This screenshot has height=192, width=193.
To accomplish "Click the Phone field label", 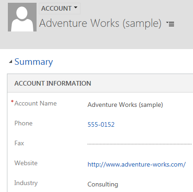I will [24, 123].
